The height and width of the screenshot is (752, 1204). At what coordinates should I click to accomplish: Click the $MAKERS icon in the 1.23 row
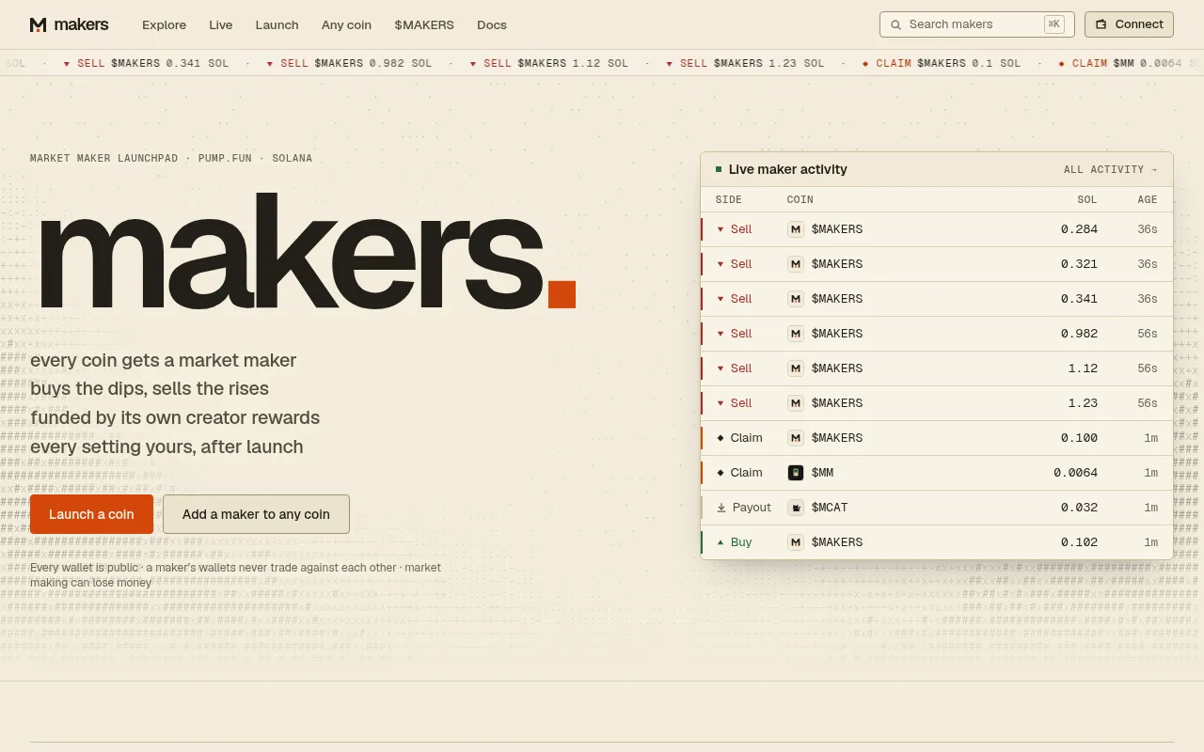(x=796, y=403)
